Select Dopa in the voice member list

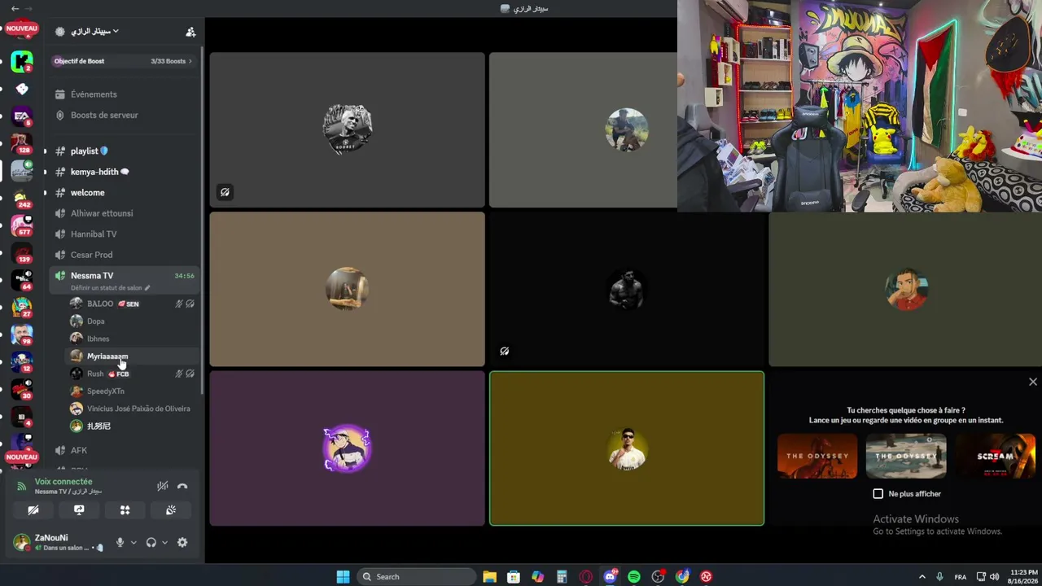133,321
